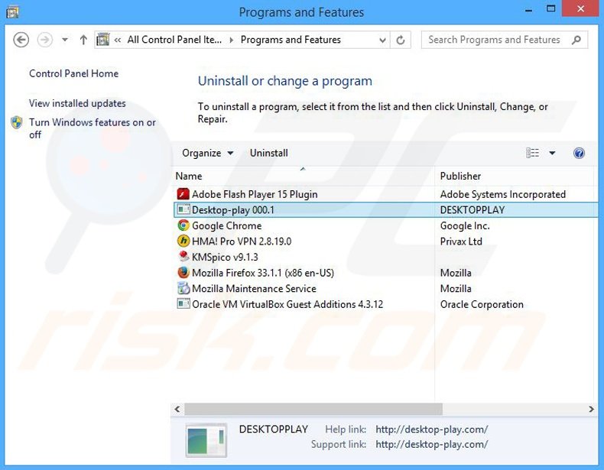Click the Oracle VM VirtualBox icon
The height and width of the screenshot is (470, 604).
click(x=183, y=303)
